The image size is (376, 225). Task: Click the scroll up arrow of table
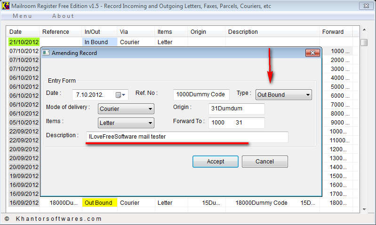(x=364, y=30)
